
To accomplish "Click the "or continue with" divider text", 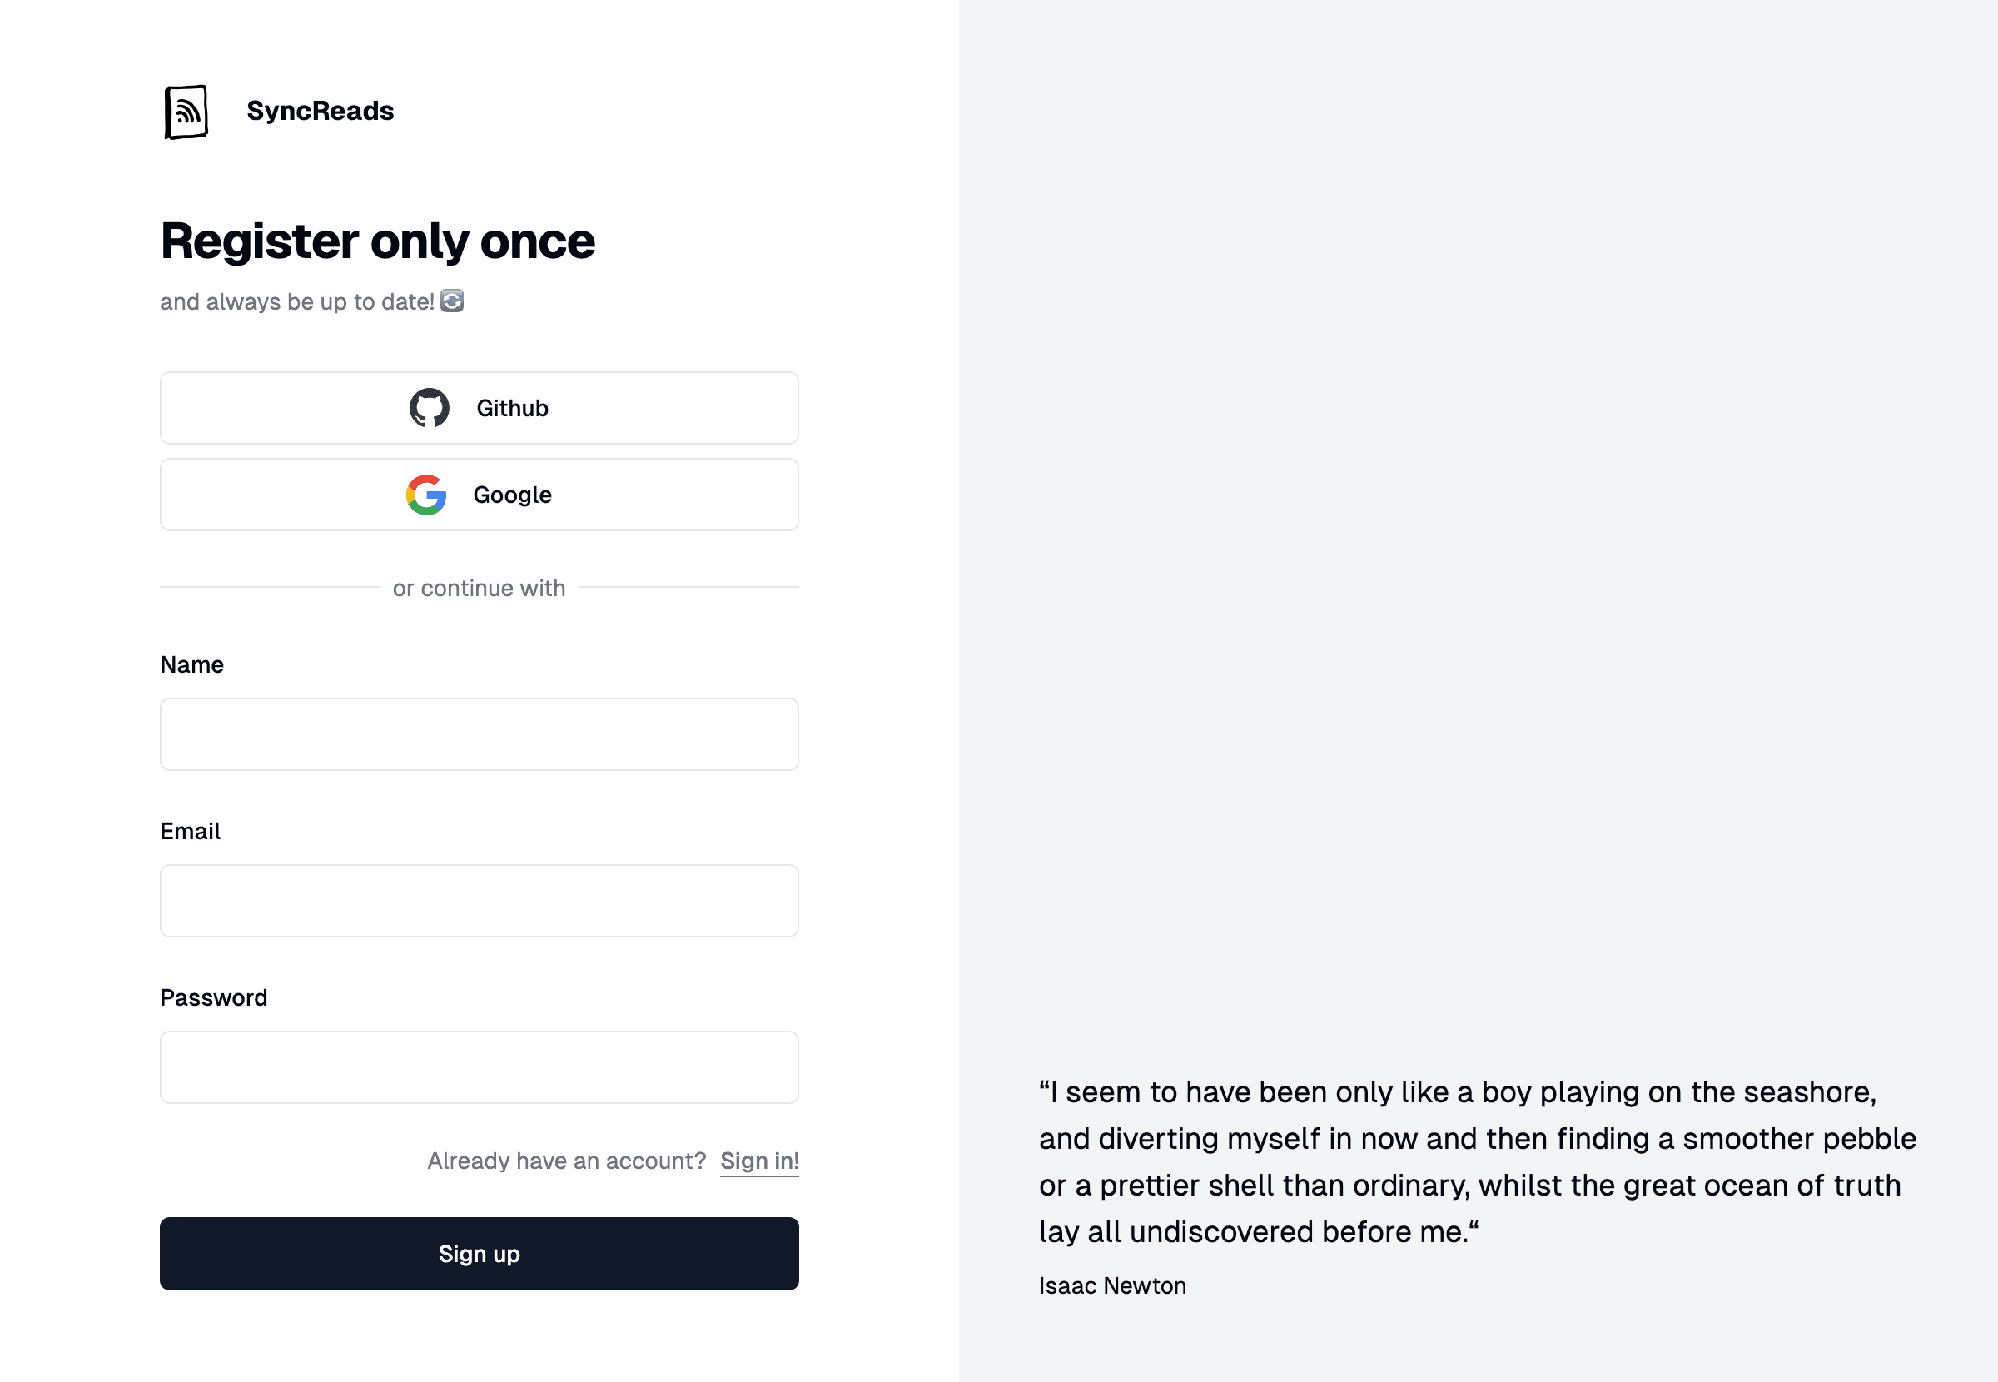I will [479, 588].
